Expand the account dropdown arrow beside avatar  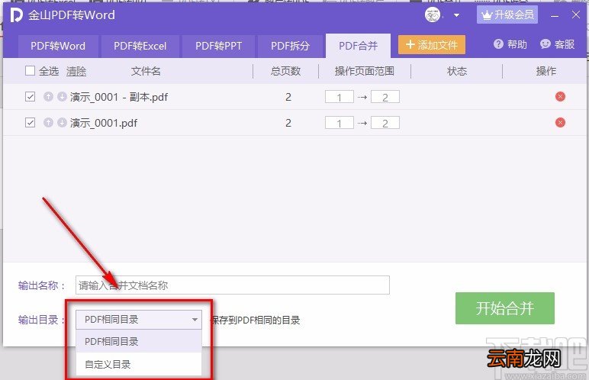pyautogui.click(x=457, y=15)
